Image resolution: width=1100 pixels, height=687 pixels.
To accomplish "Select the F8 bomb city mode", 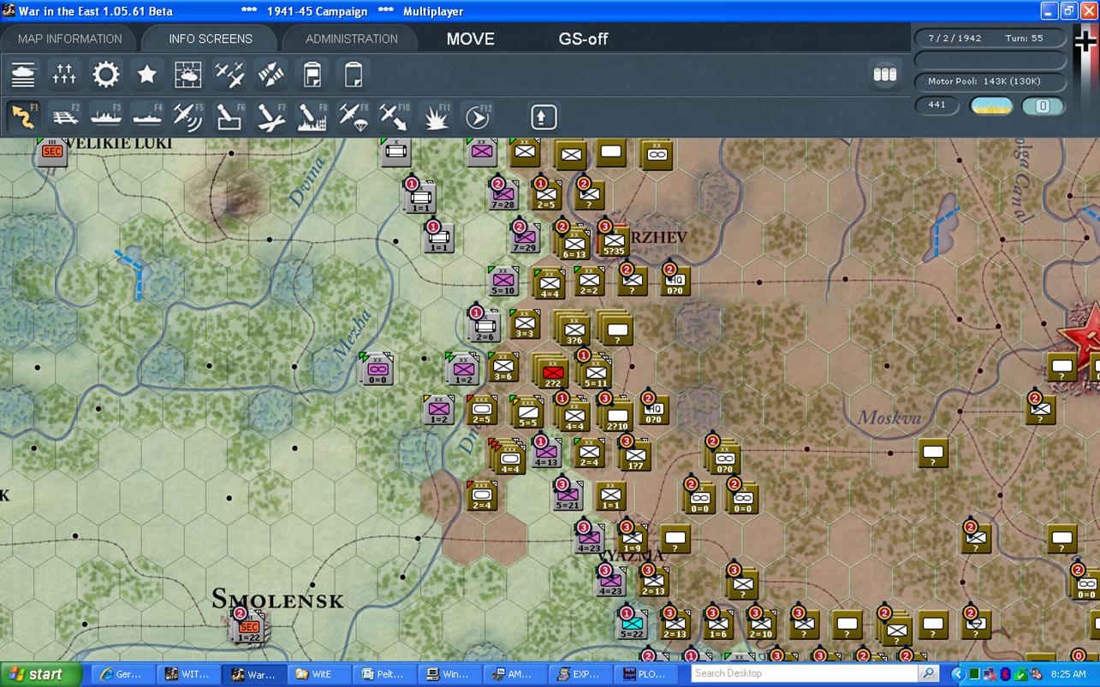I will (x=312, y=116).
